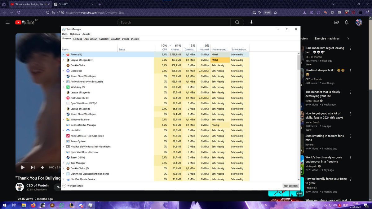This screenshot has width=372, height=209.
Task: Click the NordVPN process icon
Action: [68, 130]
